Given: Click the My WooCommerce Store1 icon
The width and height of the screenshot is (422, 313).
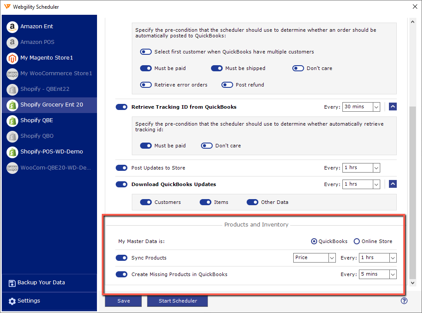Looking at the screenshot, I should point(12,73).
